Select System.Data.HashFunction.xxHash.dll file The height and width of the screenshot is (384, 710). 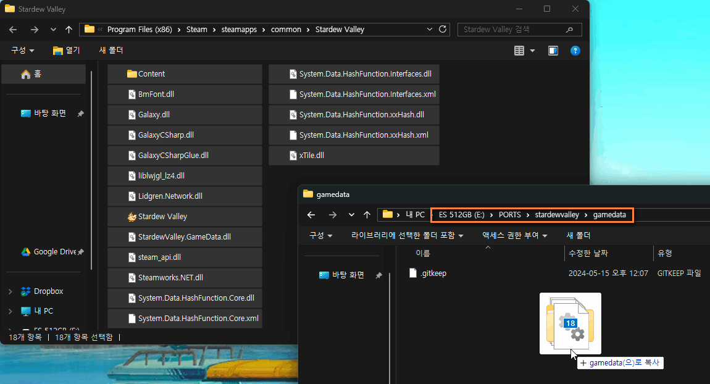[x=354, y=115]
